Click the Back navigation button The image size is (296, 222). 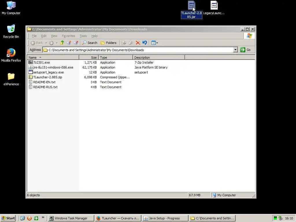pos(37,43)
